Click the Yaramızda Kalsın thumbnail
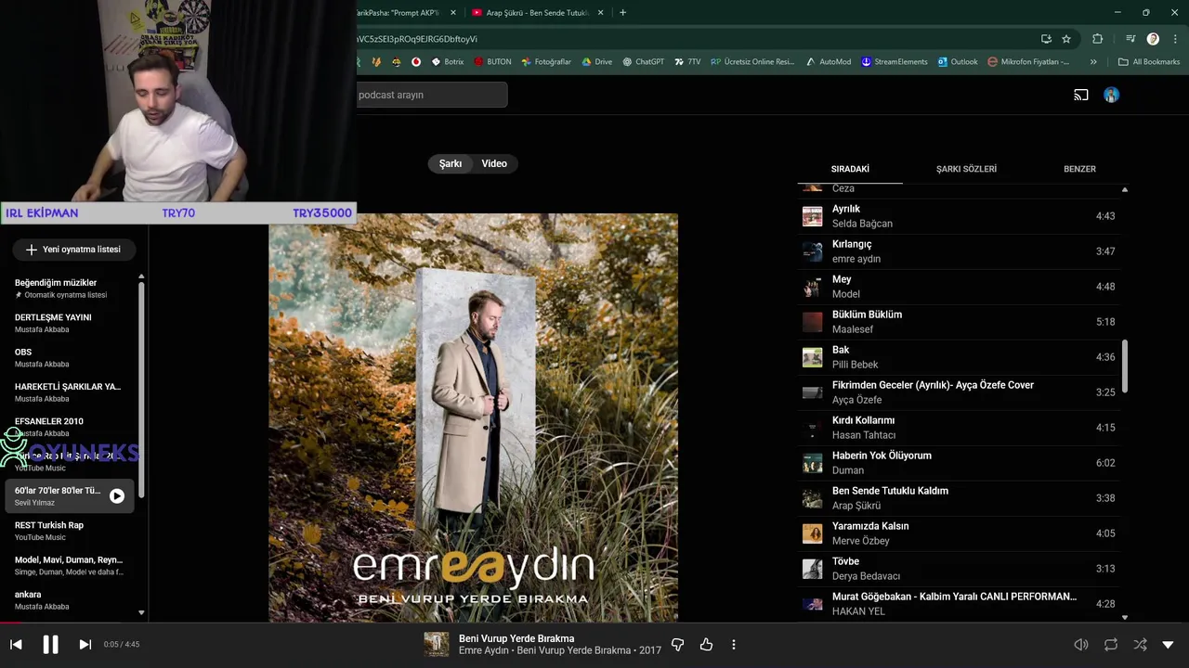Screen dimensions: 1189x668 pos(813,533)
